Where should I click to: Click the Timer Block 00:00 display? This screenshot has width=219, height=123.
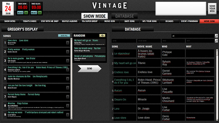click(x=36, y=7)
